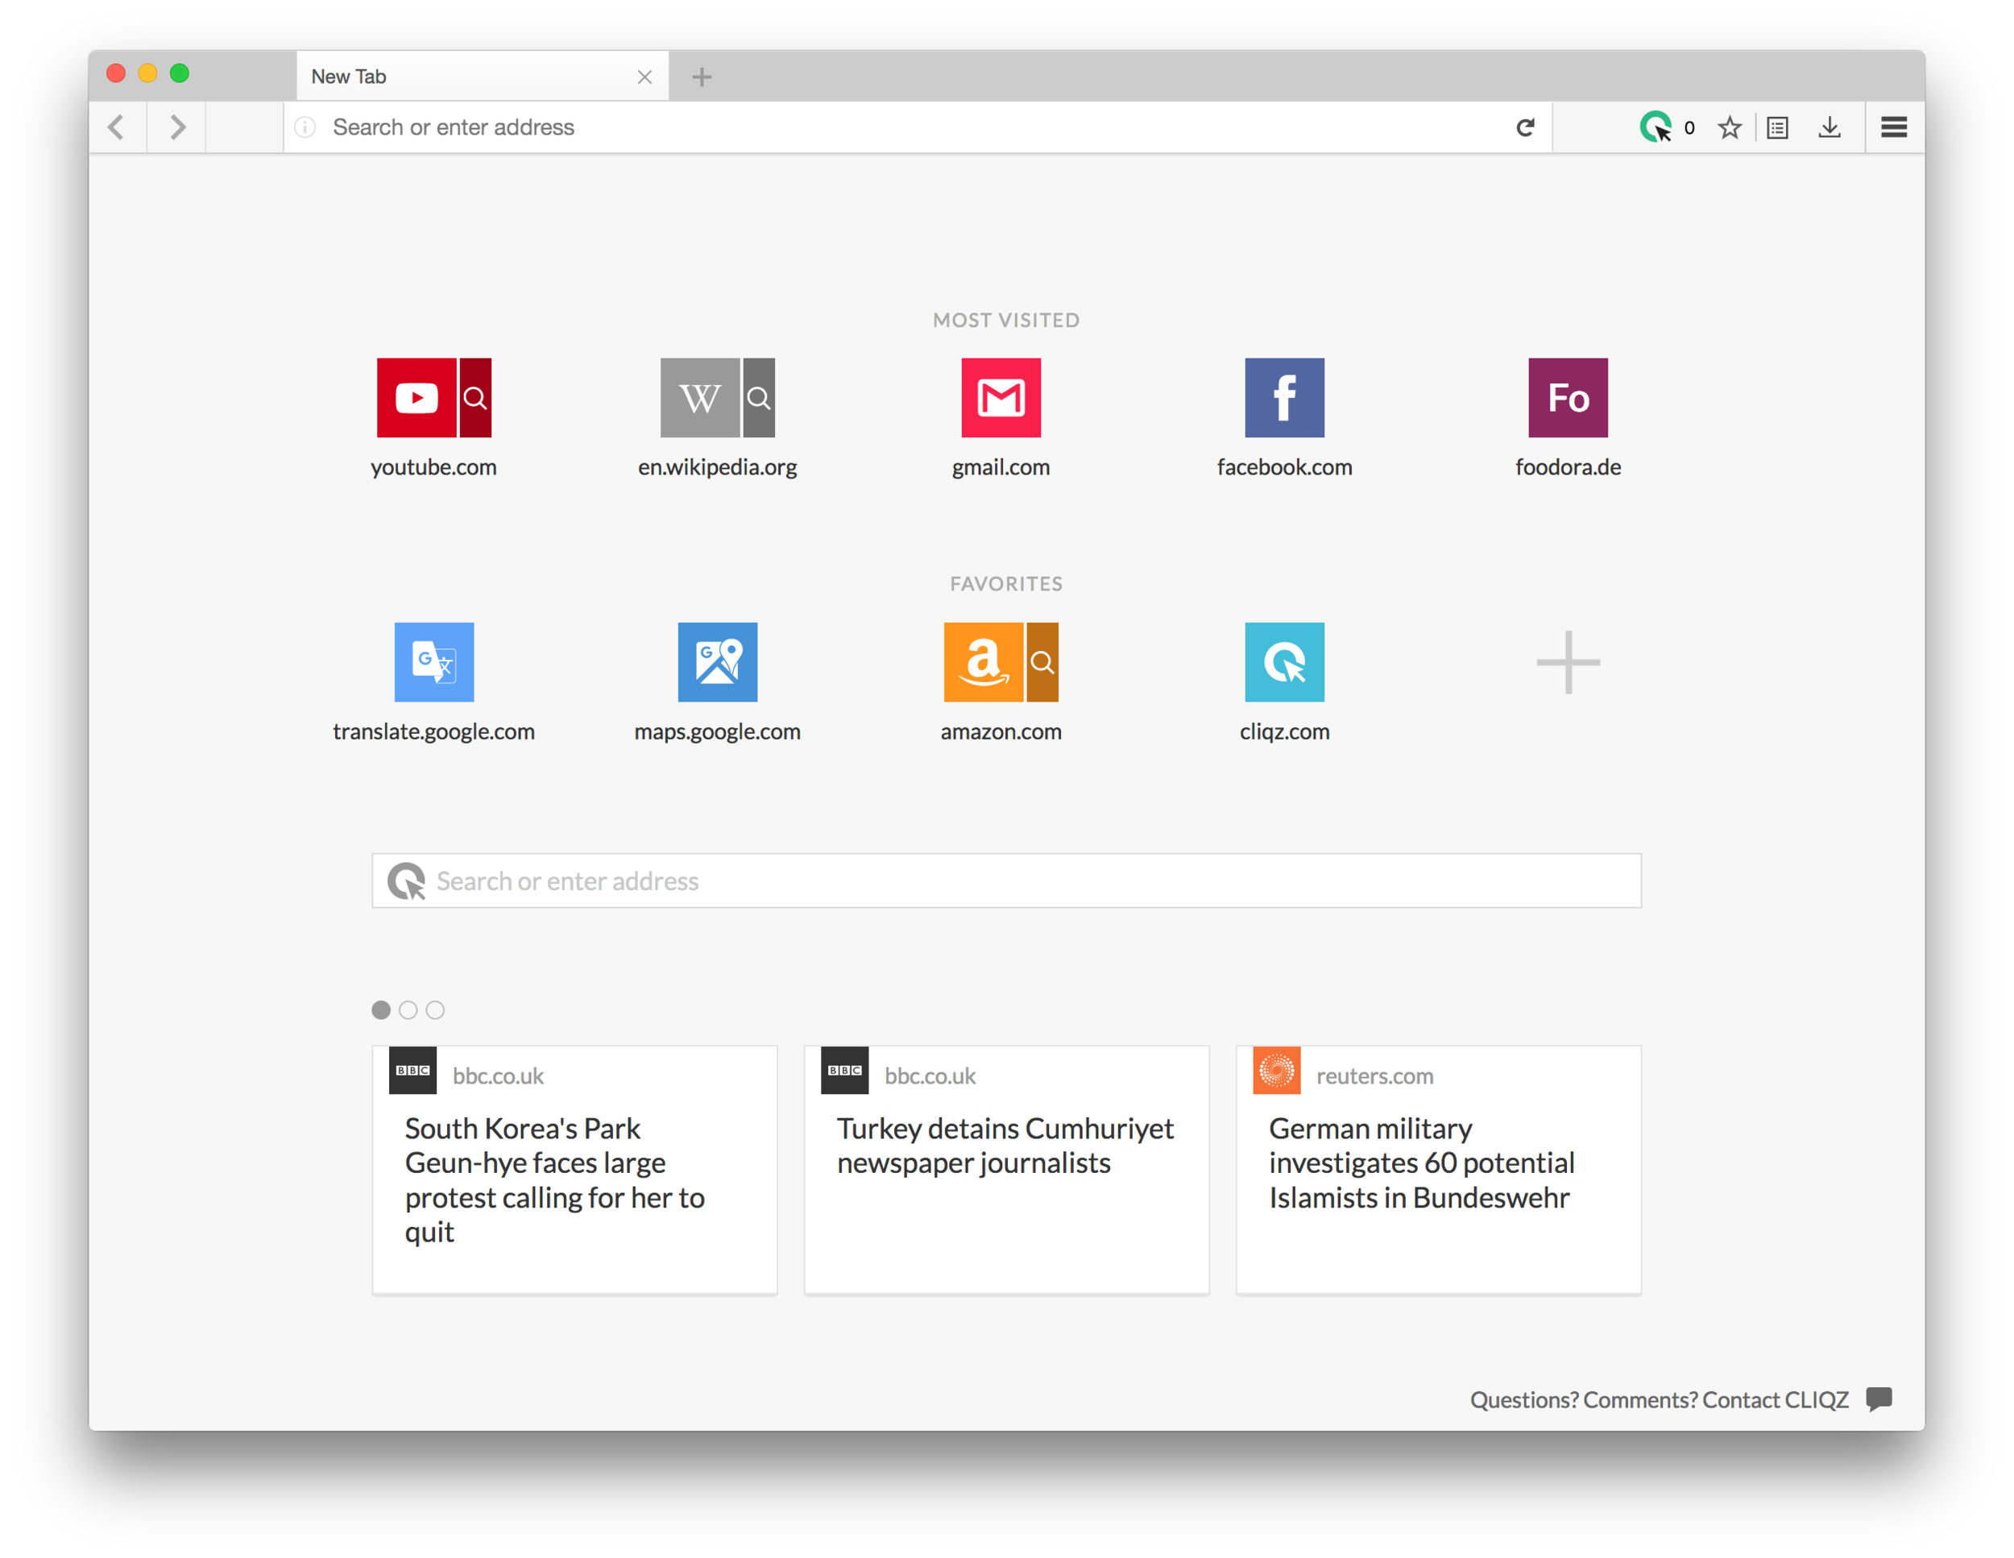The width and height of the screenshot is (2014, 1558).
Task: Show bookmarks list icon in toolbar
Action: click(1778, 127)
